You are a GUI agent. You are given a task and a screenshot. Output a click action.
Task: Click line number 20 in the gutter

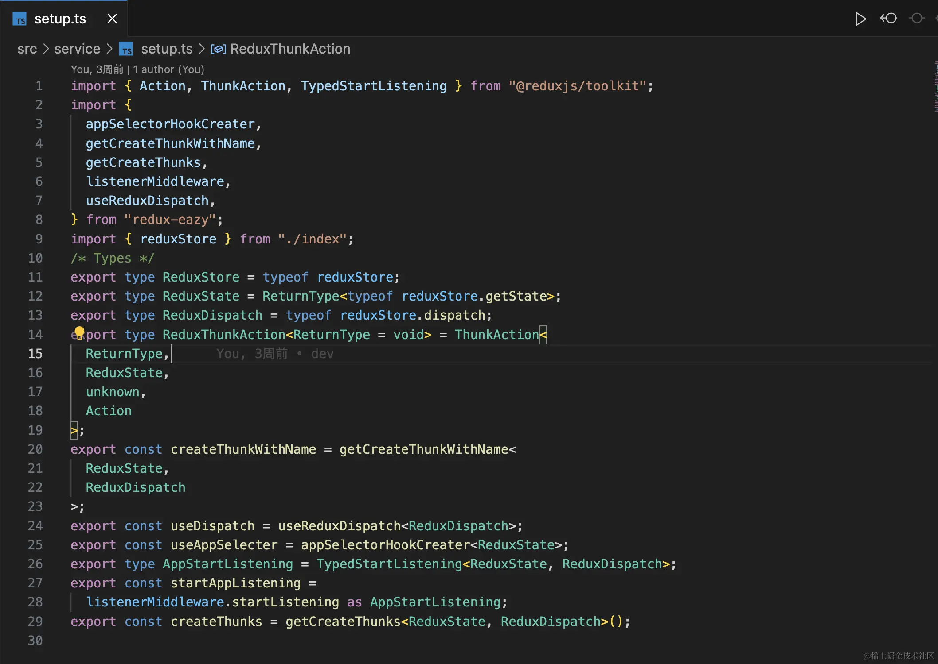coord(35,449)
